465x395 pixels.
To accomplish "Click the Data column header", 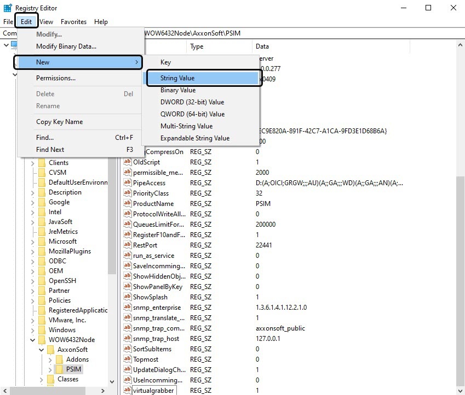I will click(262, 47).
